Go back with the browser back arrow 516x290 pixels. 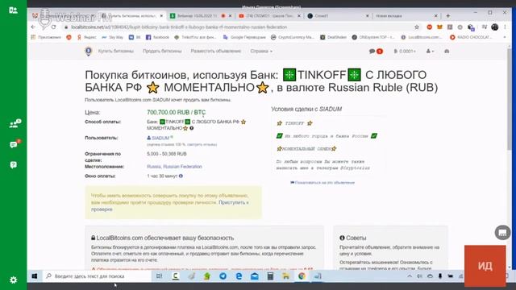point(33,27)
